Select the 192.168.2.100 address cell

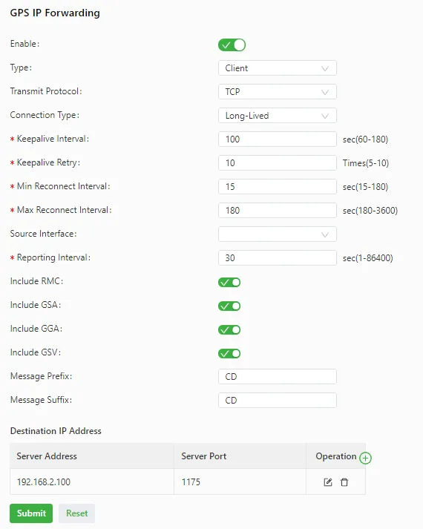pos(92,482)
